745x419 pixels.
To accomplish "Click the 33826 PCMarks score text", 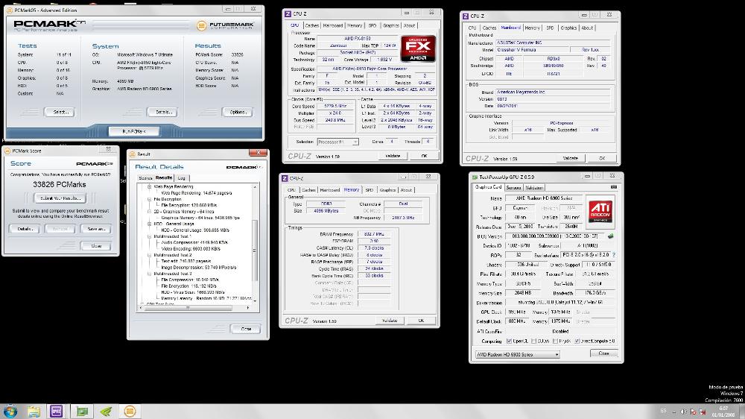I will click(x=60, y=185).
